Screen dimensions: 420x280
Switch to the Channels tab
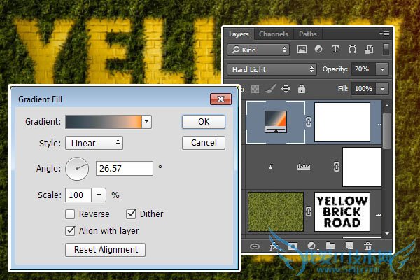(x=274, y=34)
